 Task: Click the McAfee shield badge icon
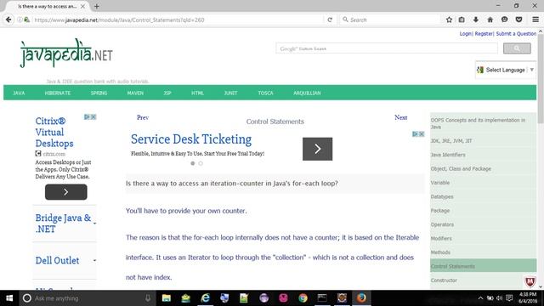[x=530, y=281]
